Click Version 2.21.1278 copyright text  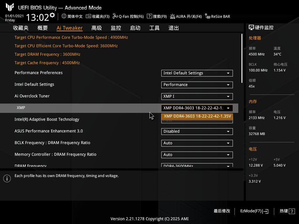[x=149, y=219]
